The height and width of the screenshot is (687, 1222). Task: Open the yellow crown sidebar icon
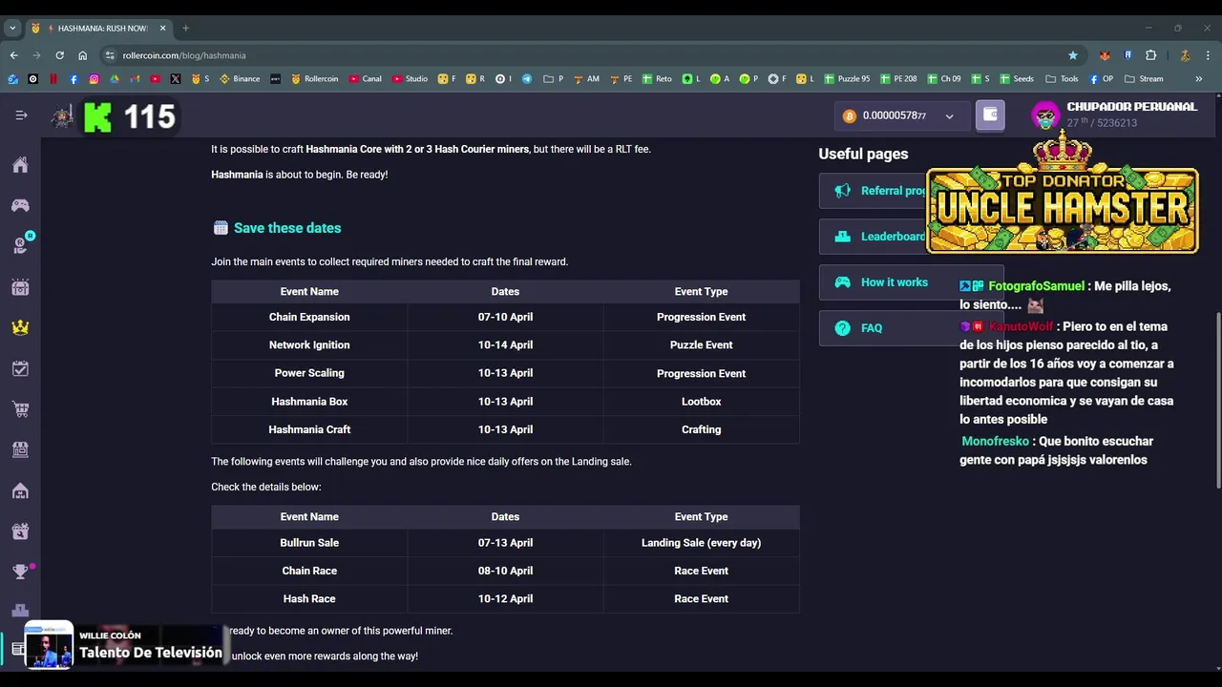(20, 327)
